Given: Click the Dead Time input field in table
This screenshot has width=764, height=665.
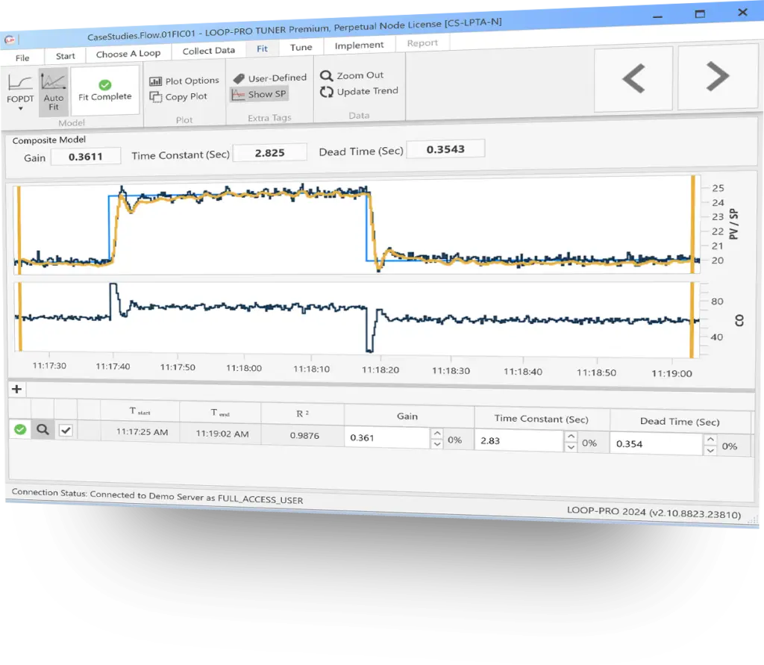Looking at the screenshot, I should (x=657, y=444).
